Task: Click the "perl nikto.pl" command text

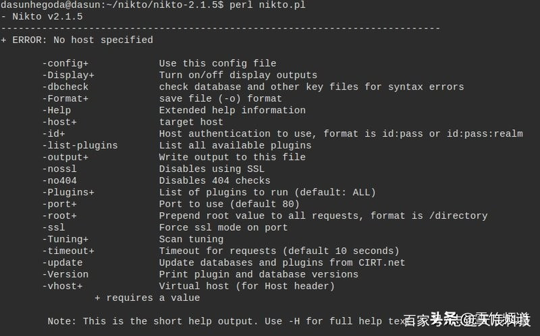Action: [x=267, y=5]
